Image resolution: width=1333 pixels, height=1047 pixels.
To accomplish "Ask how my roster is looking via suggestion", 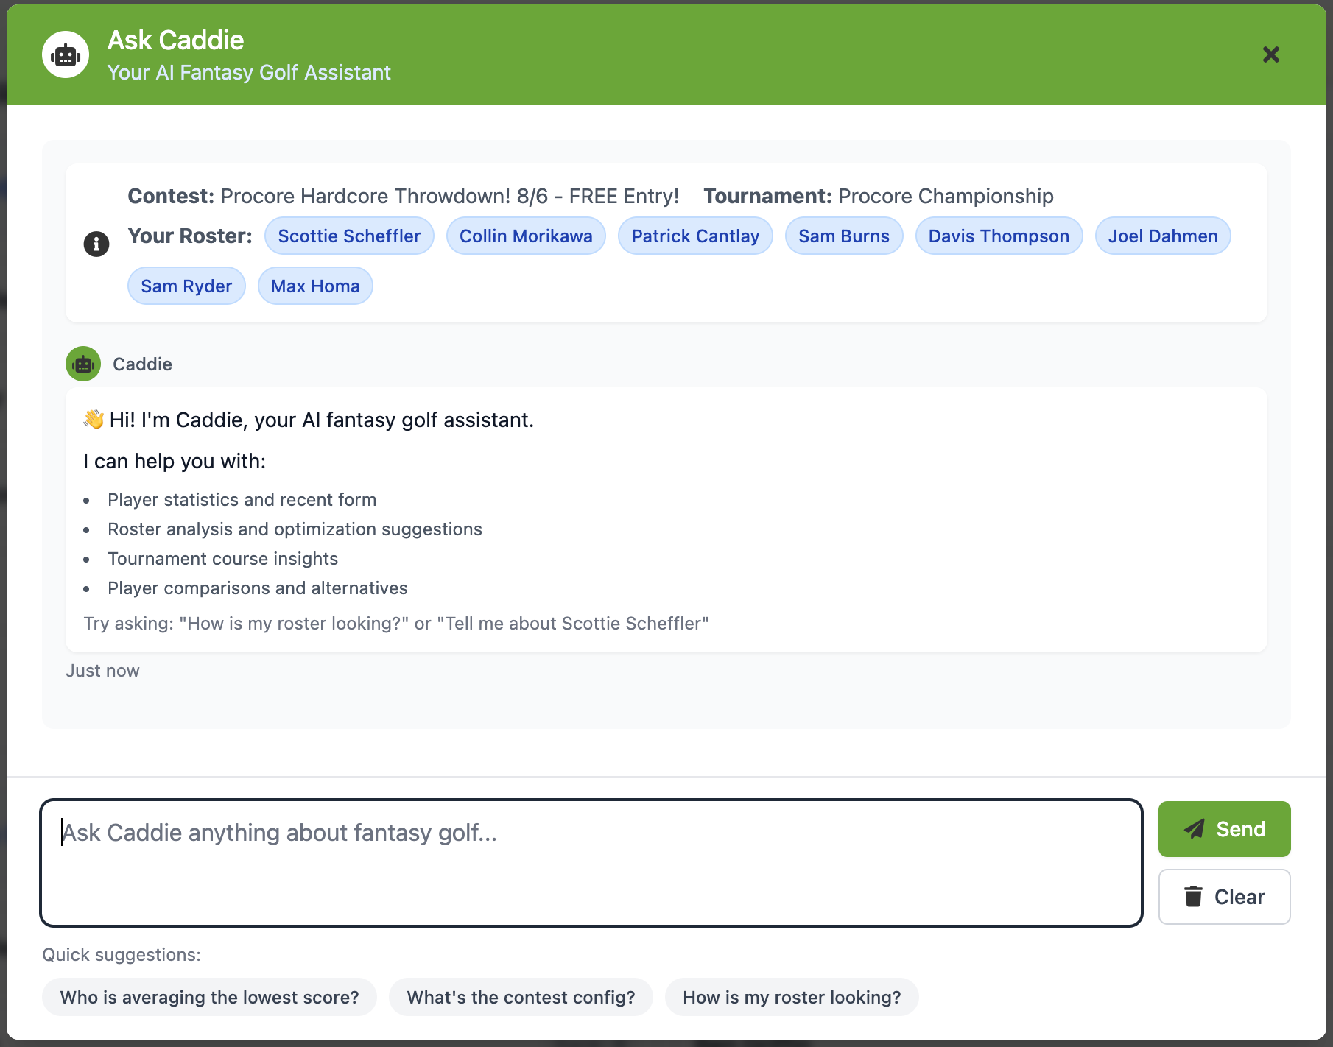I will pyautogui.click(x=792, y=997).
